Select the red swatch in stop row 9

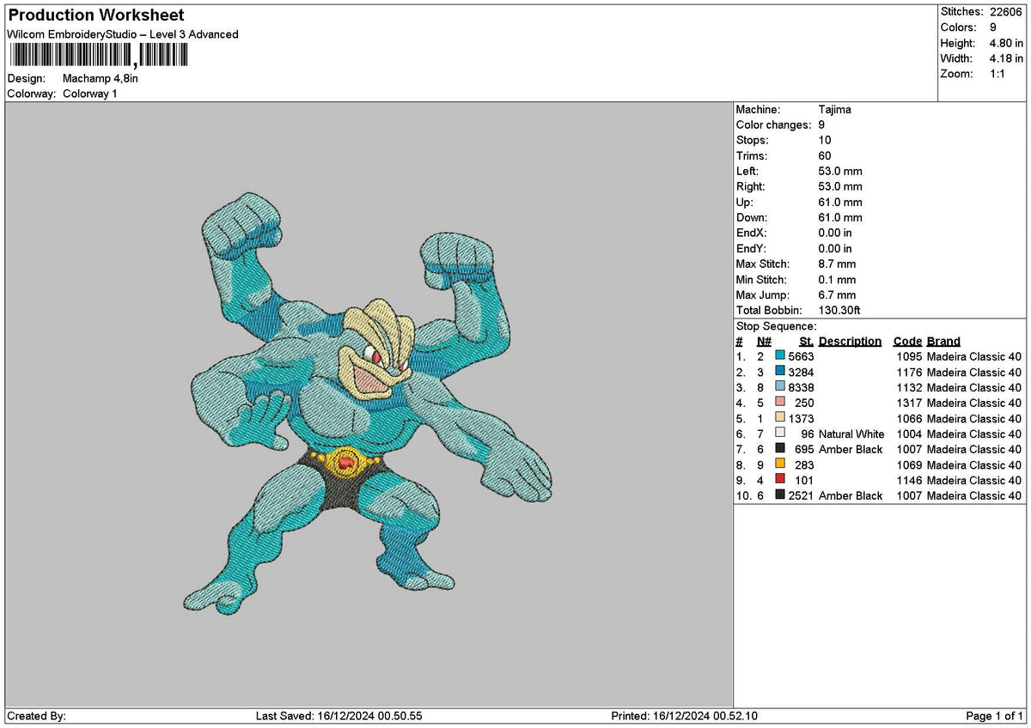780,480
